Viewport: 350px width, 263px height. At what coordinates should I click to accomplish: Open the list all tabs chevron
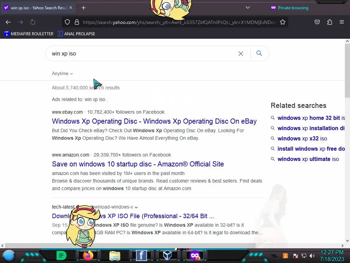coord(247,8)
